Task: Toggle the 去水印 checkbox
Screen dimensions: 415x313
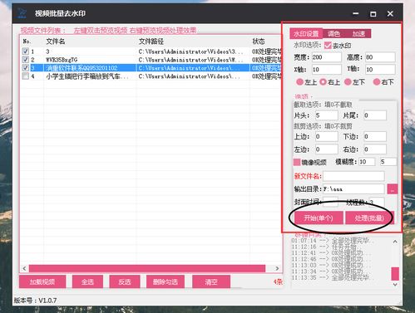Action: 328,46
